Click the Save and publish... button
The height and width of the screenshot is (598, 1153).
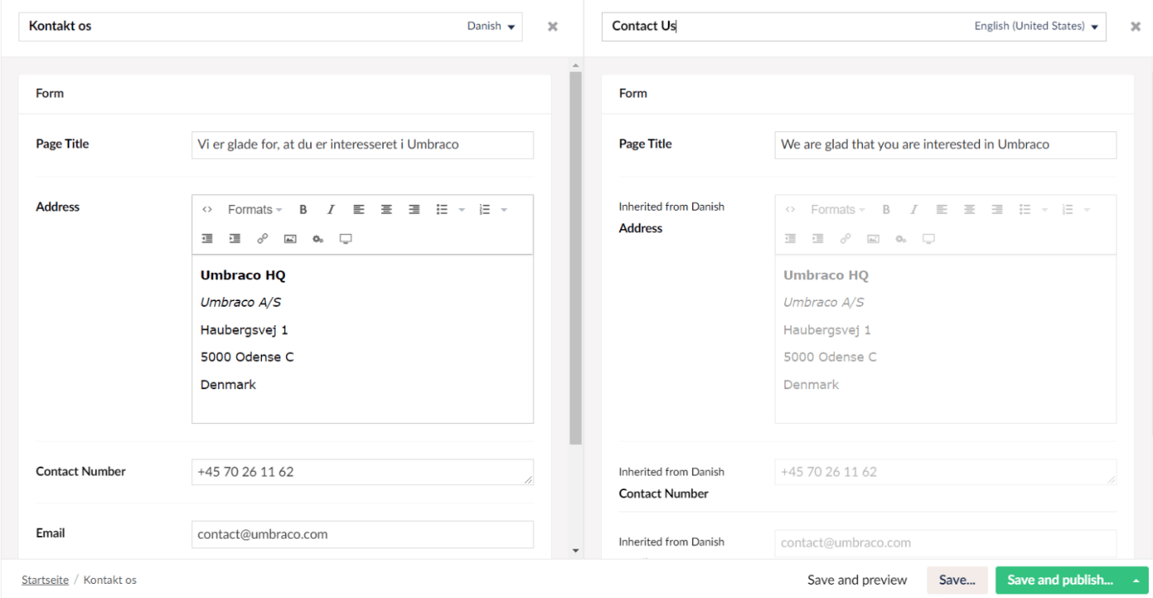click(x=1060, y=580)
